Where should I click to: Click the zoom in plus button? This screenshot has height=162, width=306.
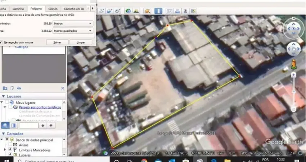coord(293,75)
